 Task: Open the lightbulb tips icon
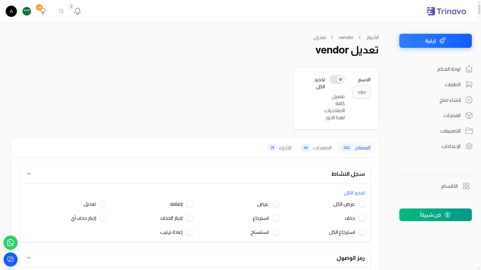(x=43, y=11)
